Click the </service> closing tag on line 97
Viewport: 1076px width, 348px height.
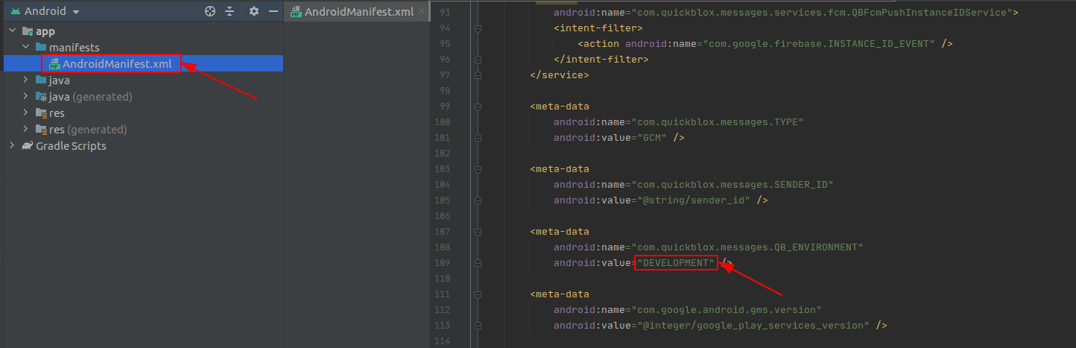pyautogui.click(x=560, y=75)
